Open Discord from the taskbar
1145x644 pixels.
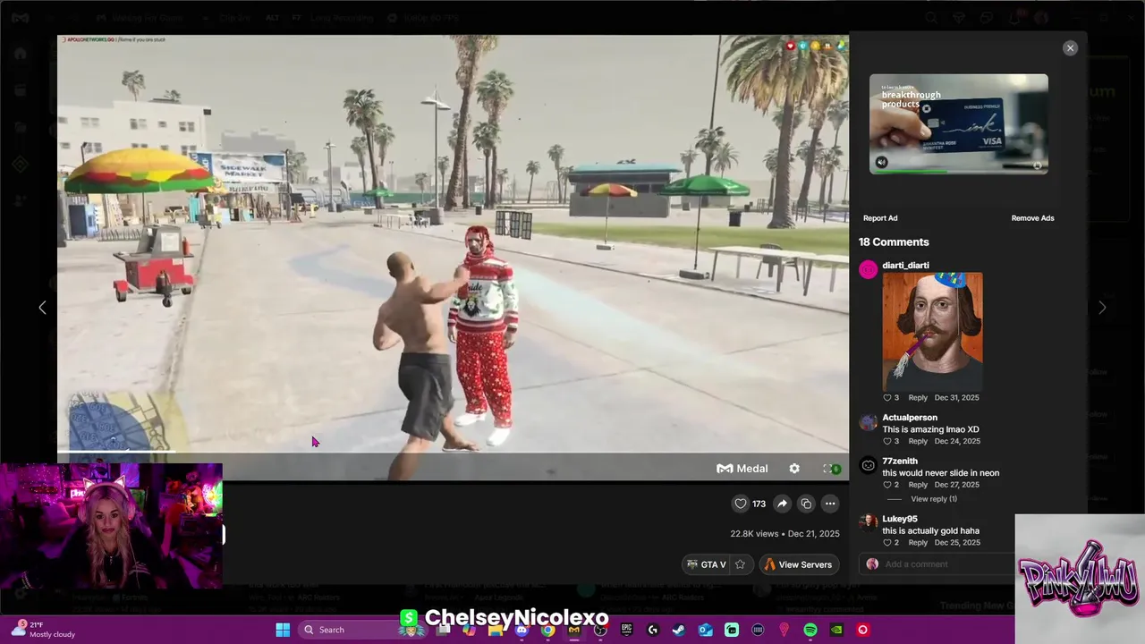[522, 630]
